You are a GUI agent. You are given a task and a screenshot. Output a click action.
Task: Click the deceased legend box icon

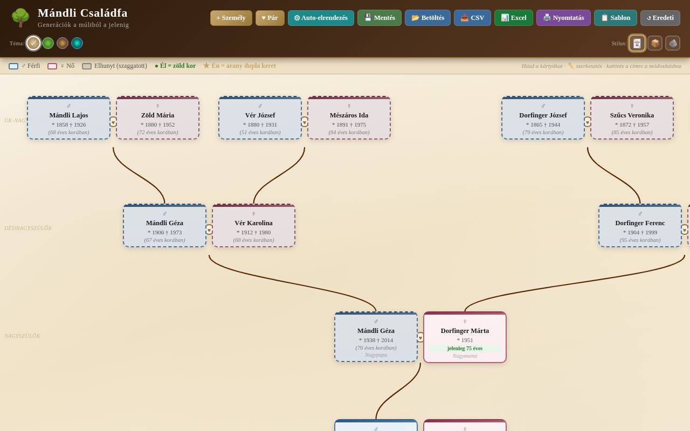[87, 66]
